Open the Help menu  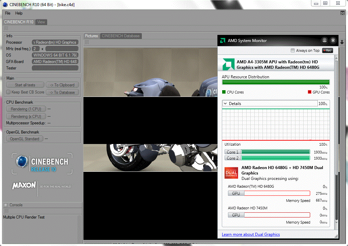coord(19,13)
